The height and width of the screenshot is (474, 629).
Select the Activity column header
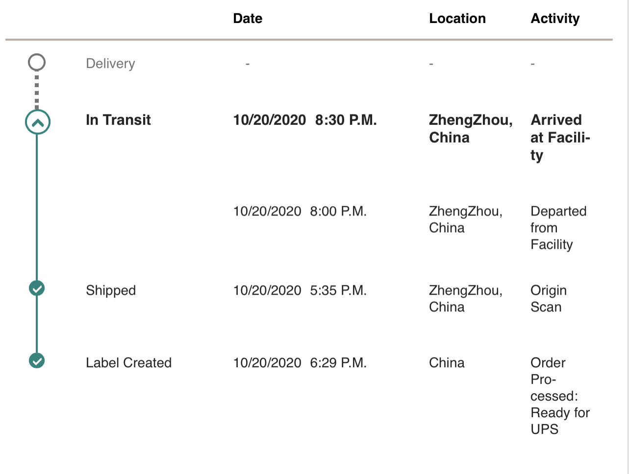pos(555,19)
